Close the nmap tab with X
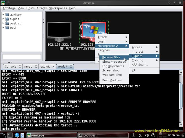Image resolution: width=185 pixels, height=138 pixels. click(x=36, y=66)
